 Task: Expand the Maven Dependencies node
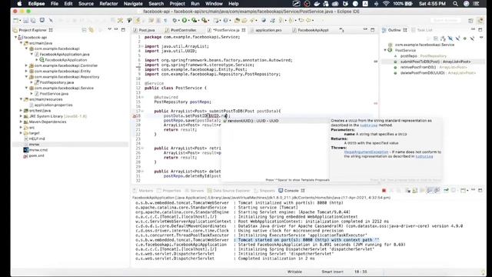(x=21, y=122)
